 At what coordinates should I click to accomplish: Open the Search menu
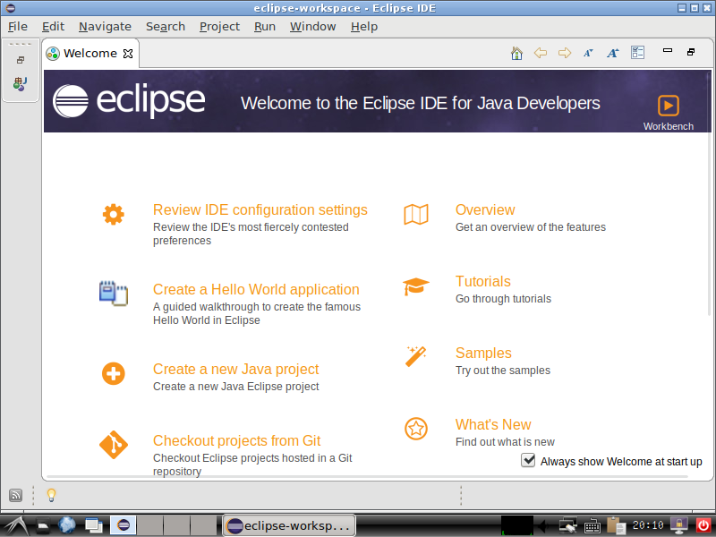point(166,27)
